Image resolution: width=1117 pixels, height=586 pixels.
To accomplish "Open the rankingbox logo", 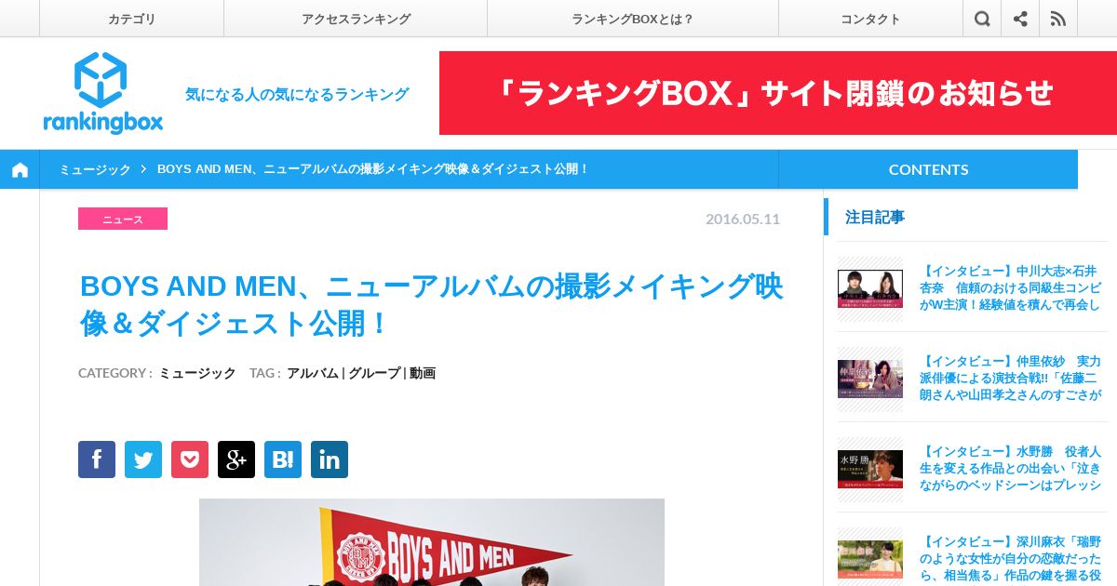I will tap(102, 93).
